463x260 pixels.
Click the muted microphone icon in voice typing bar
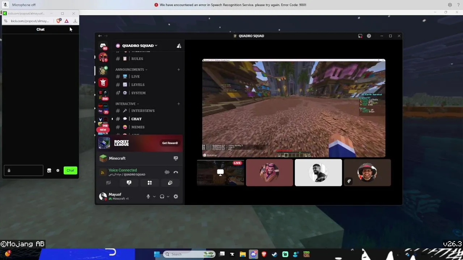(5, 5)
